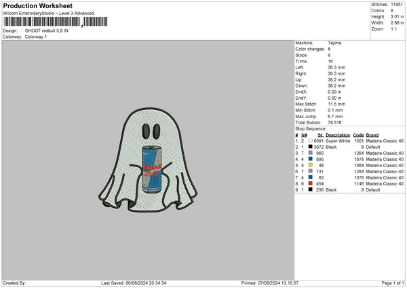
Task: Click the Super White color swatch in stop 1
Action: point(311,141)
